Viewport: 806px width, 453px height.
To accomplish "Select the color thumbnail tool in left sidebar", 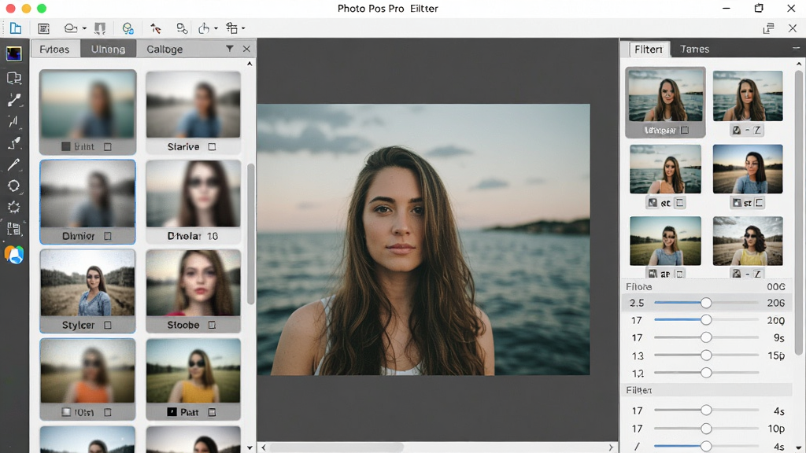I will point(14,53).
